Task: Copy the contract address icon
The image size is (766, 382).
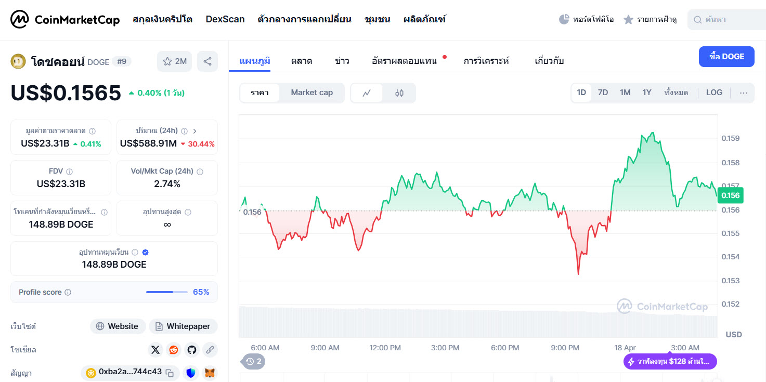Action: point(170,373)
